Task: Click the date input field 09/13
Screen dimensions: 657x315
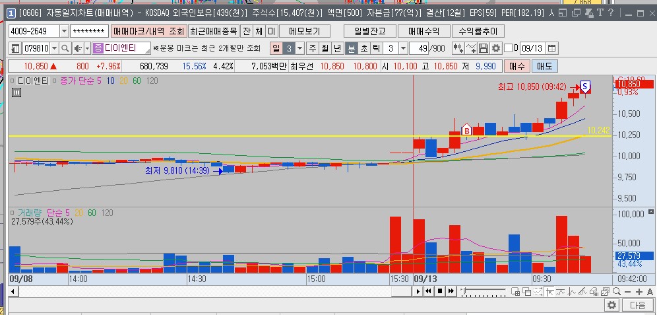Action: coord(532,48)
